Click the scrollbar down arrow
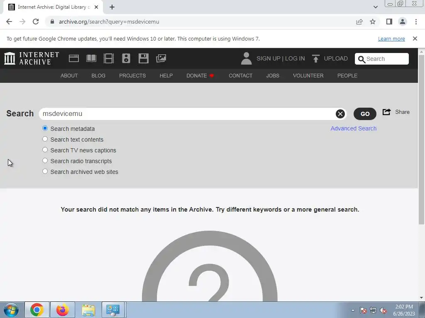425x318 pixels. [x=421, y=298]
